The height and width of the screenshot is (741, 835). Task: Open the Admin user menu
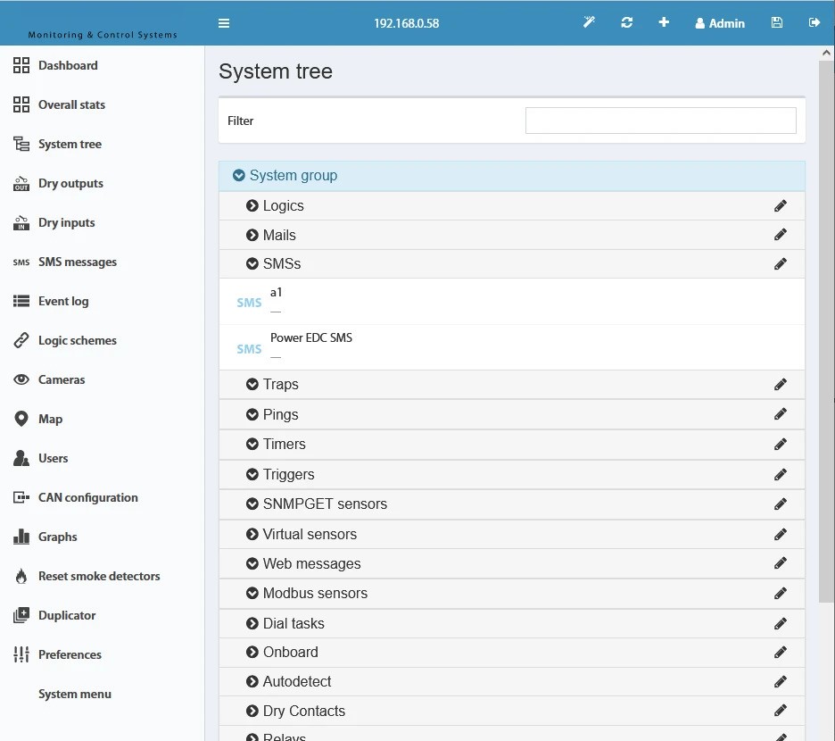pos(720,23)
